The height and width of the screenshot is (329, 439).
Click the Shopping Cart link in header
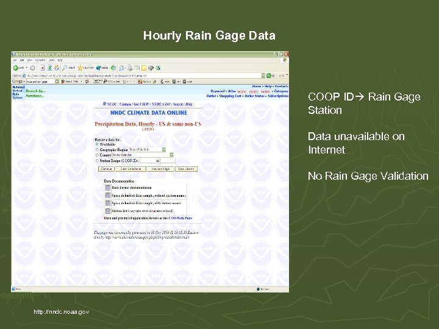point(230,96)
